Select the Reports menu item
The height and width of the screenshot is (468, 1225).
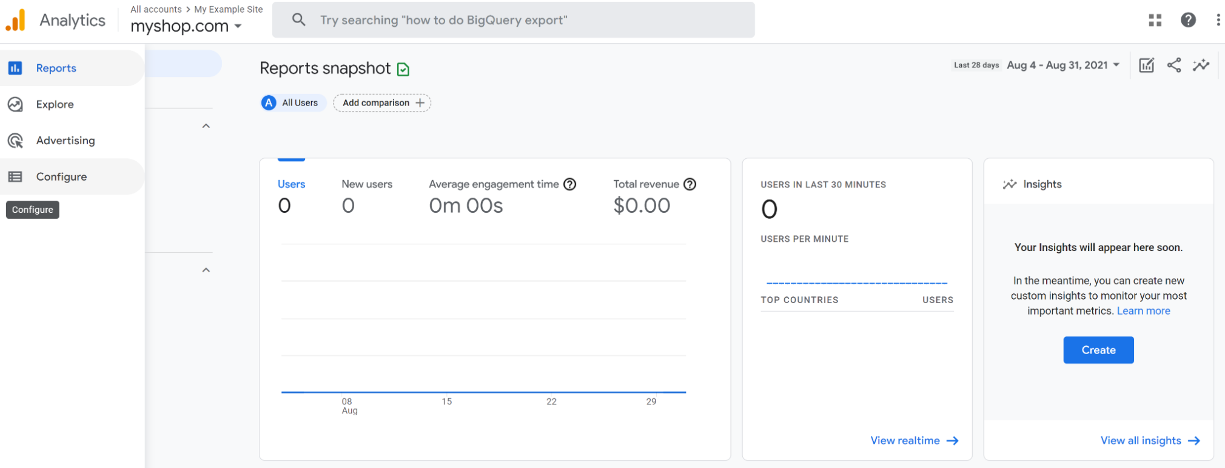pos(72,68)
